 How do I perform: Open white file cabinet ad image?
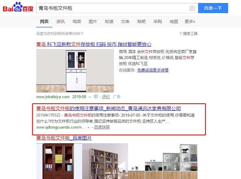pos(75,71)
